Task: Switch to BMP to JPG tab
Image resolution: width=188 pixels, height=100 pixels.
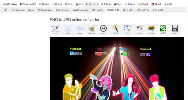Action: [x=97, y=10]
